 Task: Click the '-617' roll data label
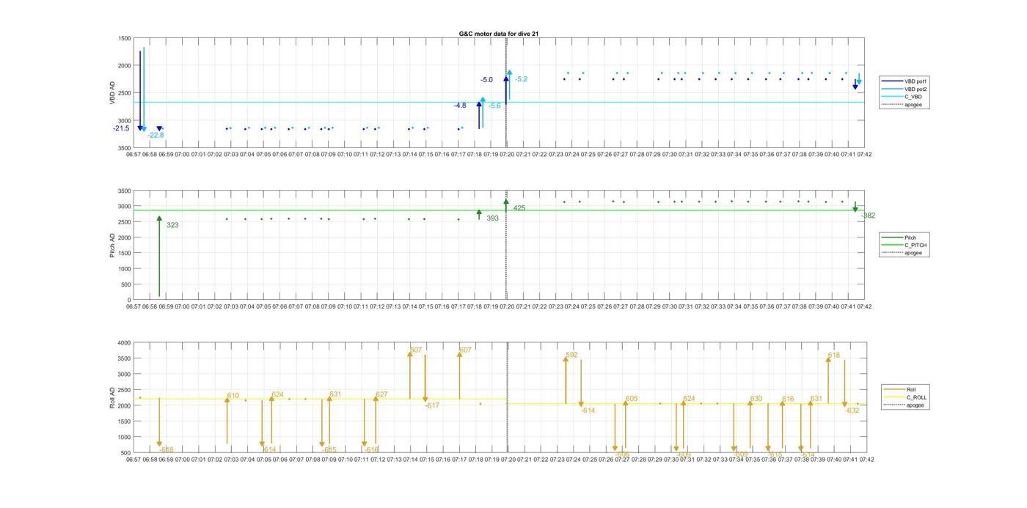tap(432, 405)
